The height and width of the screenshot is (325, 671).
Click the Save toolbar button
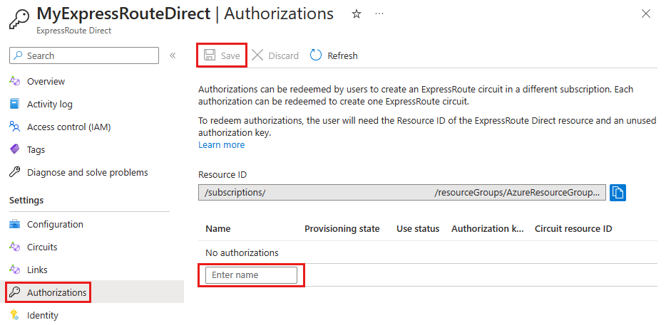[x=222, y=55]
